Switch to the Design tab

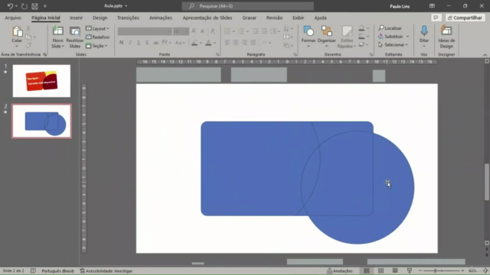tap(100, 18)
